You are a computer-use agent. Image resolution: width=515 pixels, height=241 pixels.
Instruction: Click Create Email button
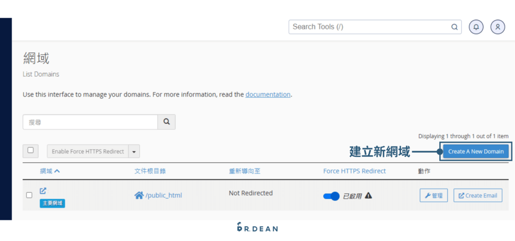click(x=478, y=195)
